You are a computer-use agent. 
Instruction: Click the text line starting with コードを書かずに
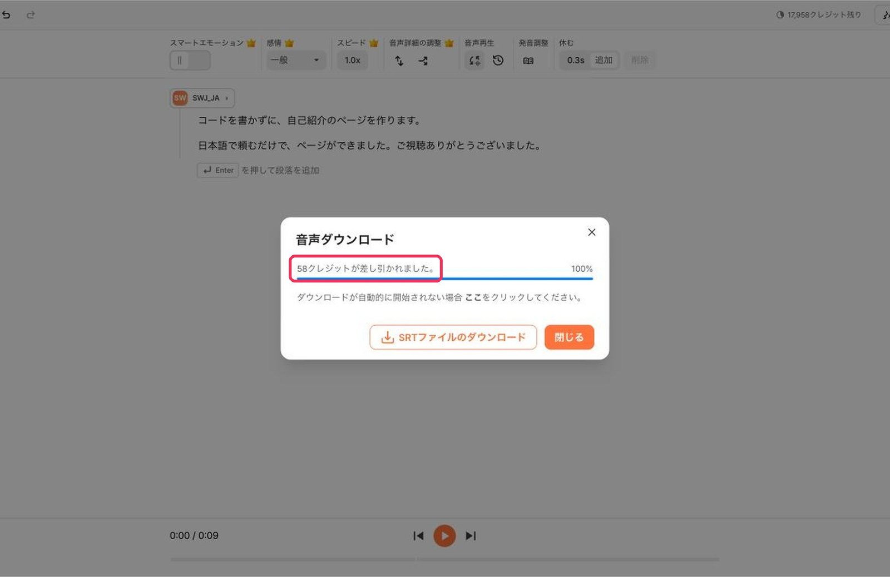(x=310, y=120)
